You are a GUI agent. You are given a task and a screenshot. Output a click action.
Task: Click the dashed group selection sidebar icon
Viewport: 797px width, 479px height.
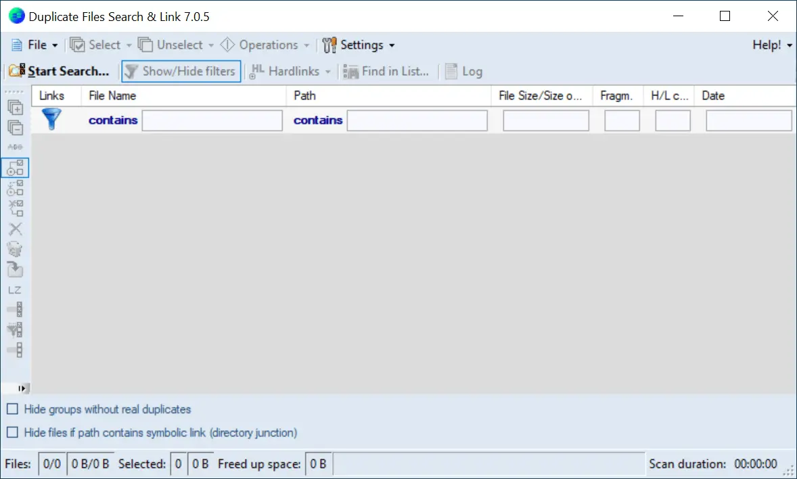(16, 188)
